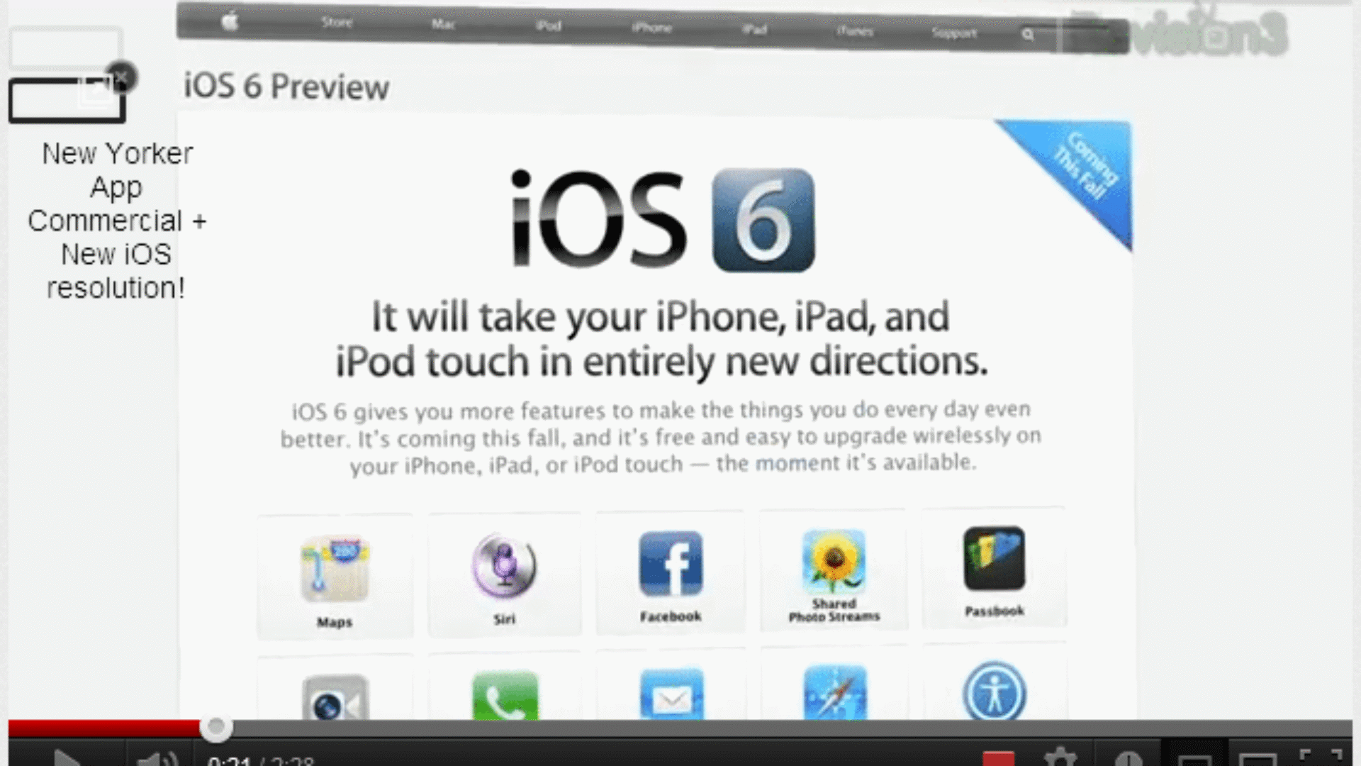Select iPhone in the top navigation
The height and width of the screenshot is (766, 1361).
pyautogui.click(x=652, y=28)
